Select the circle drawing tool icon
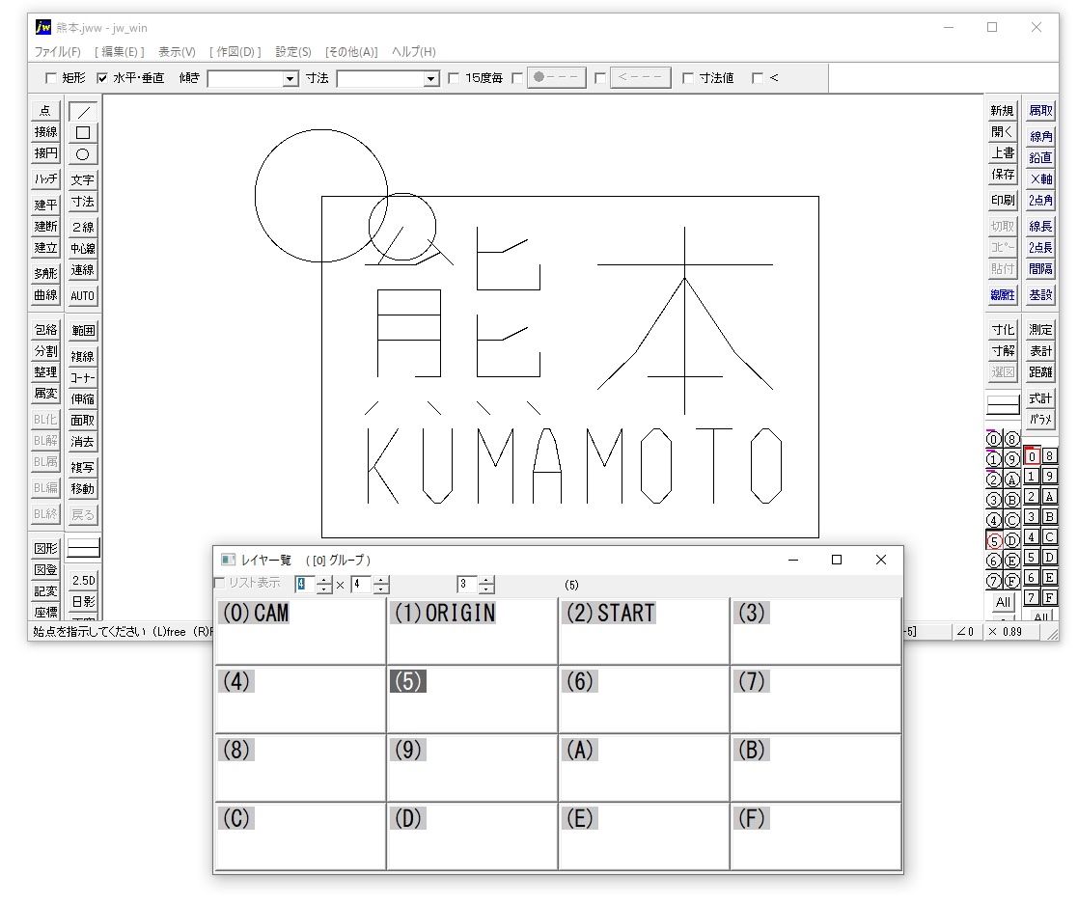Viewport: 1078px width, 904px height. [x=83, y=154]
